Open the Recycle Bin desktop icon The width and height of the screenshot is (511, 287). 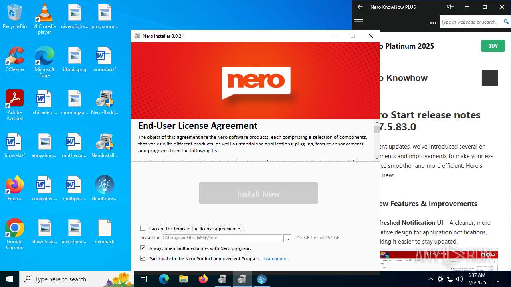tap(15, 16)
